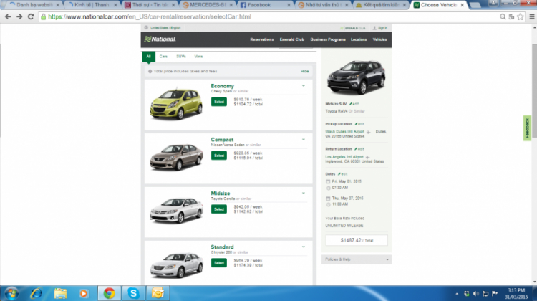The height and width of the screenshot is (301, 537).
Task: Expand the Midsize details chevron
Action: [x=304, y=193]
